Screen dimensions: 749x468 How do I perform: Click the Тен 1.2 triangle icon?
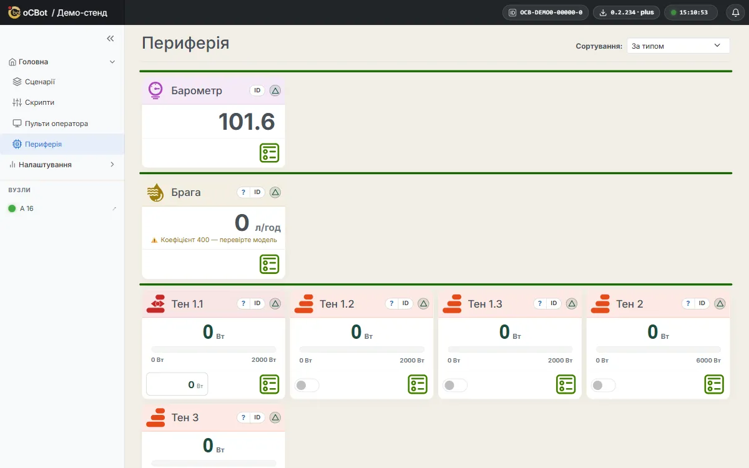tap(423, 304)
